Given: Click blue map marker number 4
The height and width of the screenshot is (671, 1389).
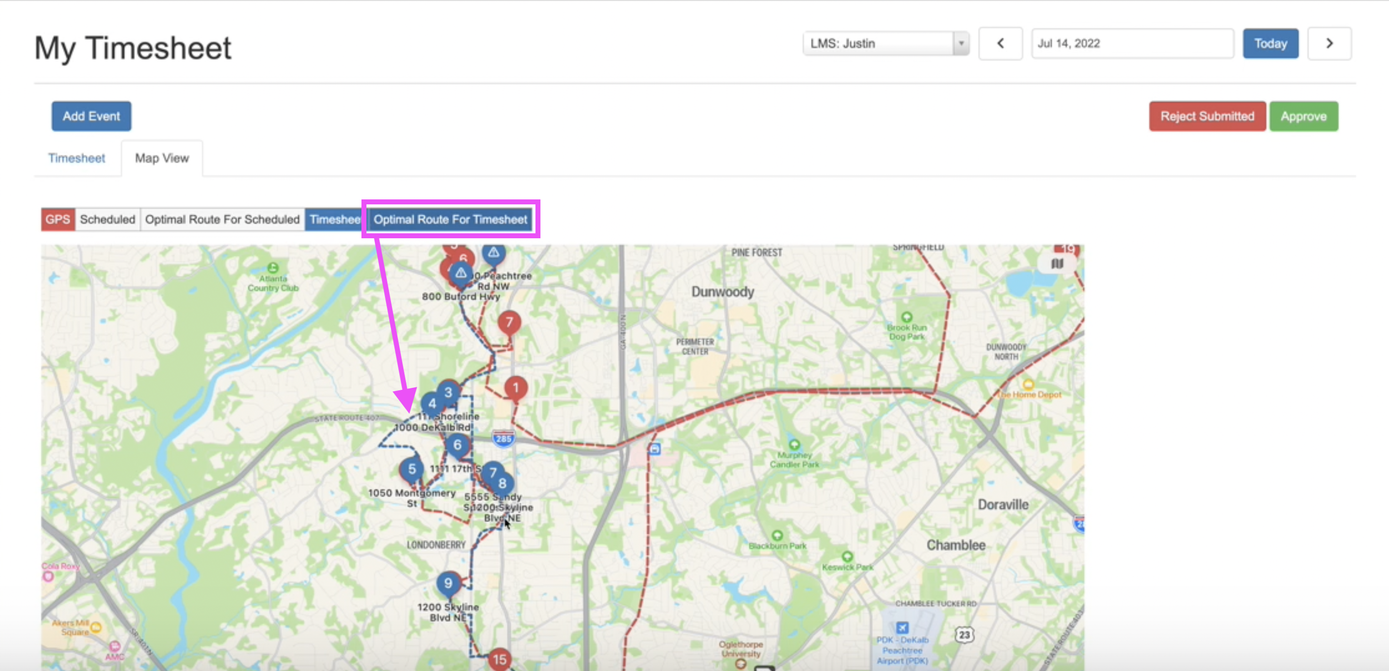Looking at the screenshot, I should coord(431,403).
